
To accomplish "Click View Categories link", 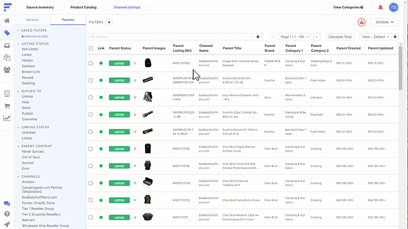I will coord(348,7).
